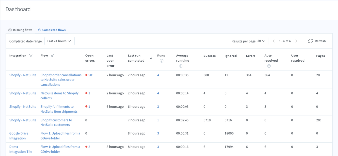Open 3 runs of Demo Integration Tile flow
Viewport: 338px width, 156px height.
pyautogui.click(x=158, y=147)
